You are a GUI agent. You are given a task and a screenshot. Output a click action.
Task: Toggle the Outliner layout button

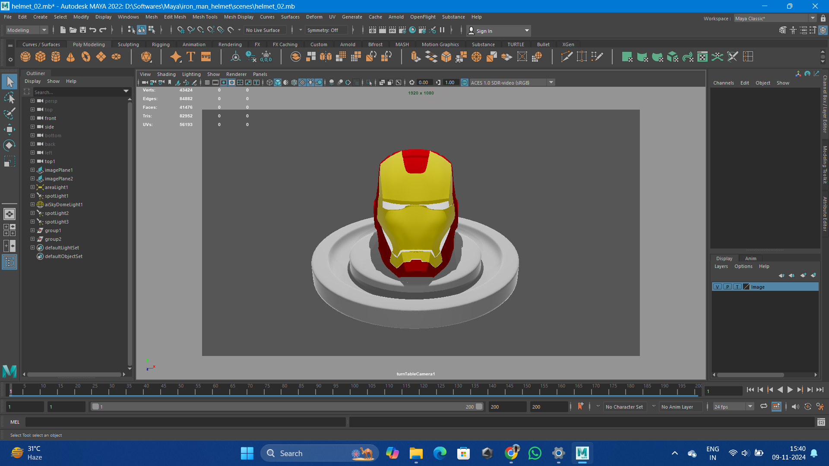pyautogui.click(x=9, y=262)
